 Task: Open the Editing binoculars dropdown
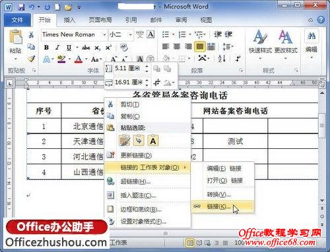tap(312, 44)
